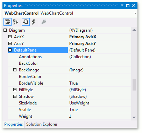Image resolution: width=142 pixels, height=133 pixels.
Task: Select the Properties page icon
Action: click(26, 22)
